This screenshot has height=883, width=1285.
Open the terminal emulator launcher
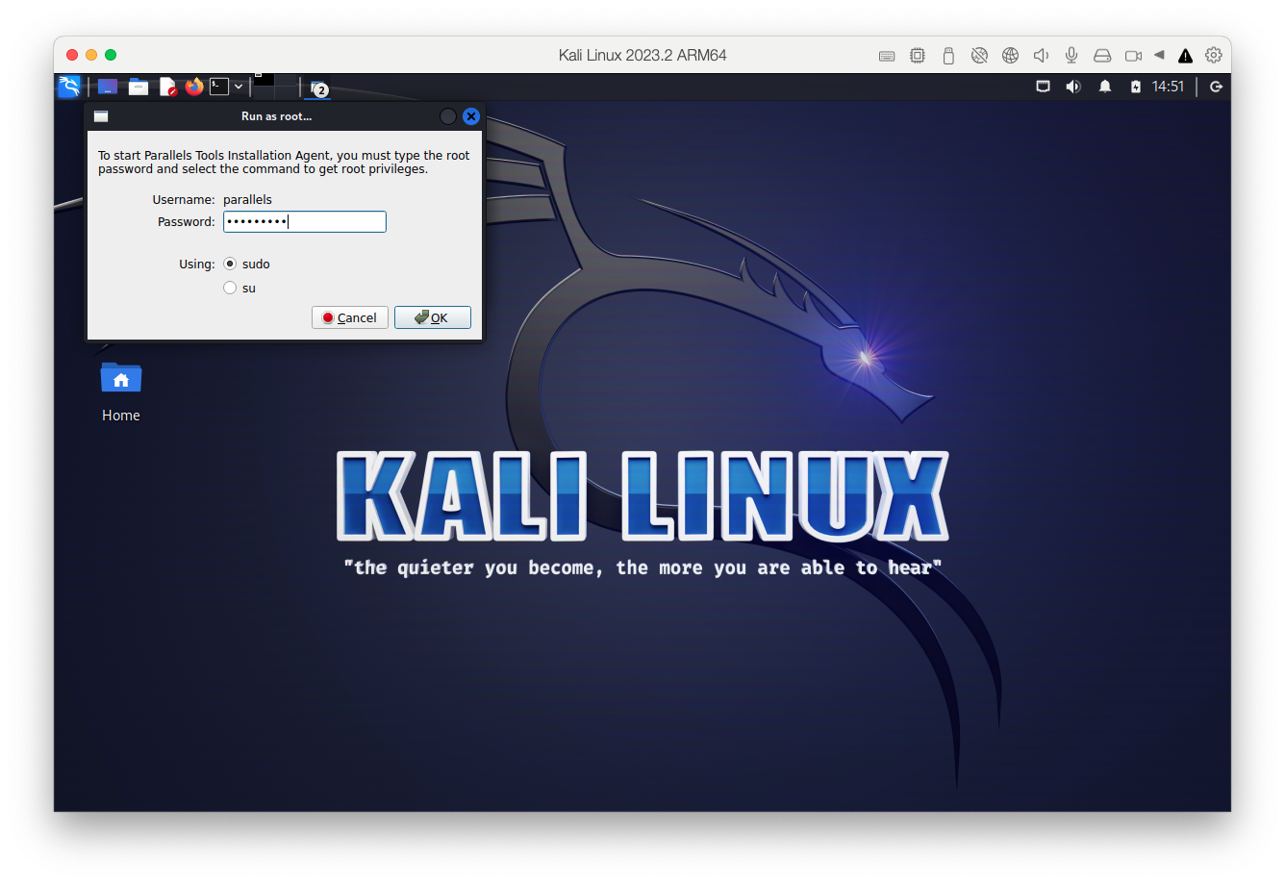point(219,87)
